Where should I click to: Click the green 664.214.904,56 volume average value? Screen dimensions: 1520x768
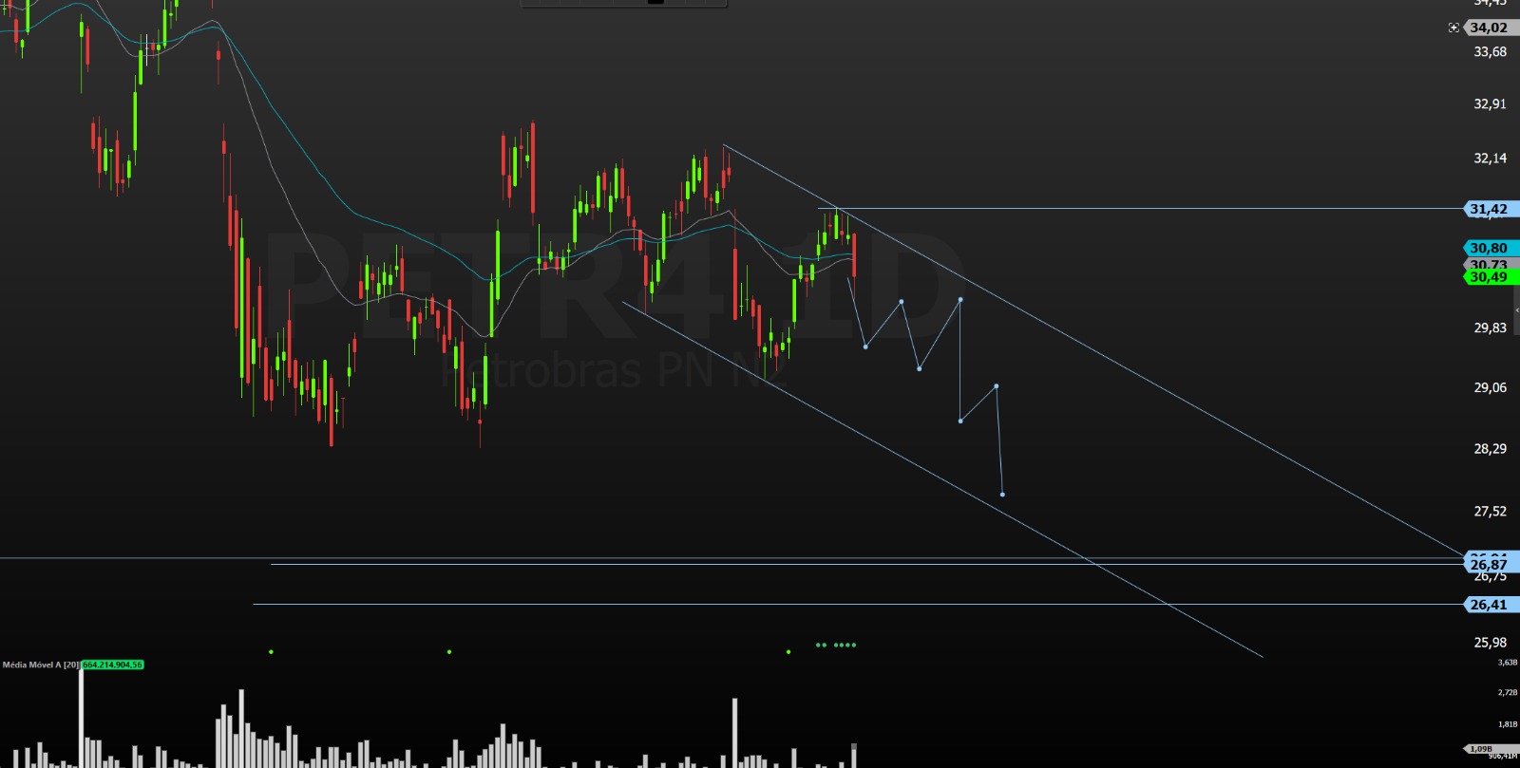(112, 665)
